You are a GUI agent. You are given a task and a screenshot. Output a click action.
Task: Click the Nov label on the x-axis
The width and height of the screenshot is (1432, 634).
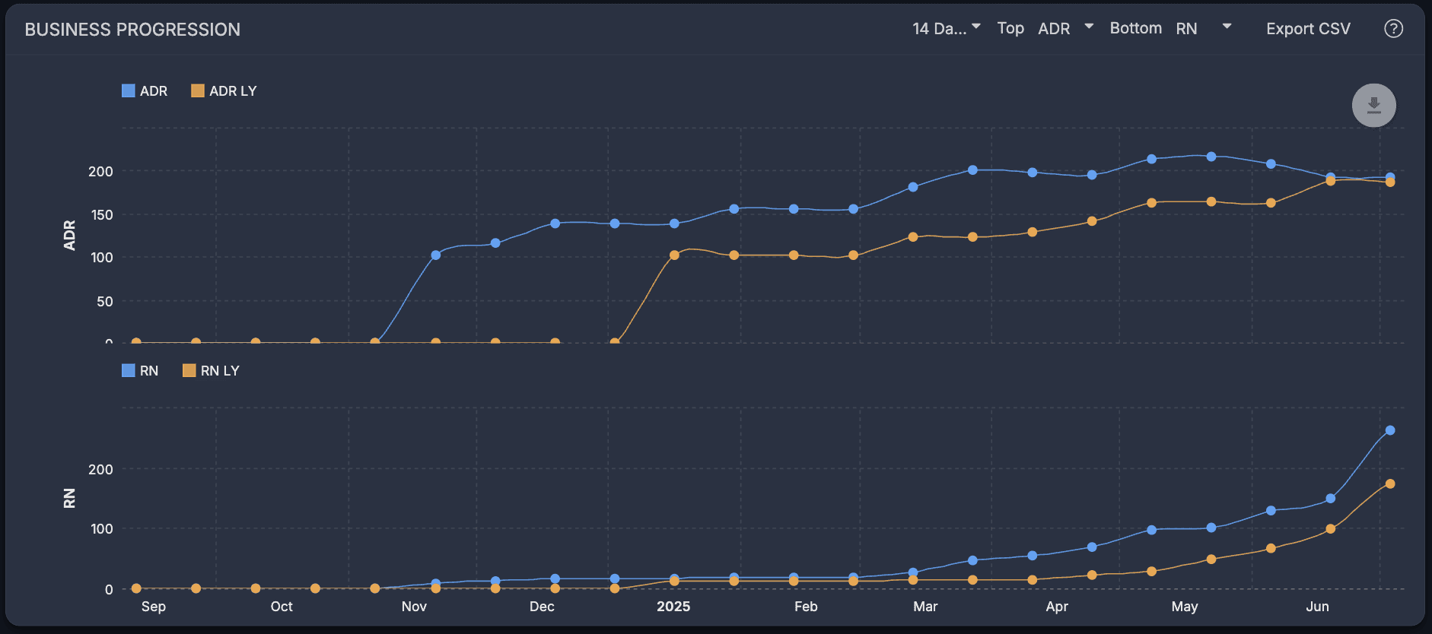pyautogui.click(x=414, y=606)
